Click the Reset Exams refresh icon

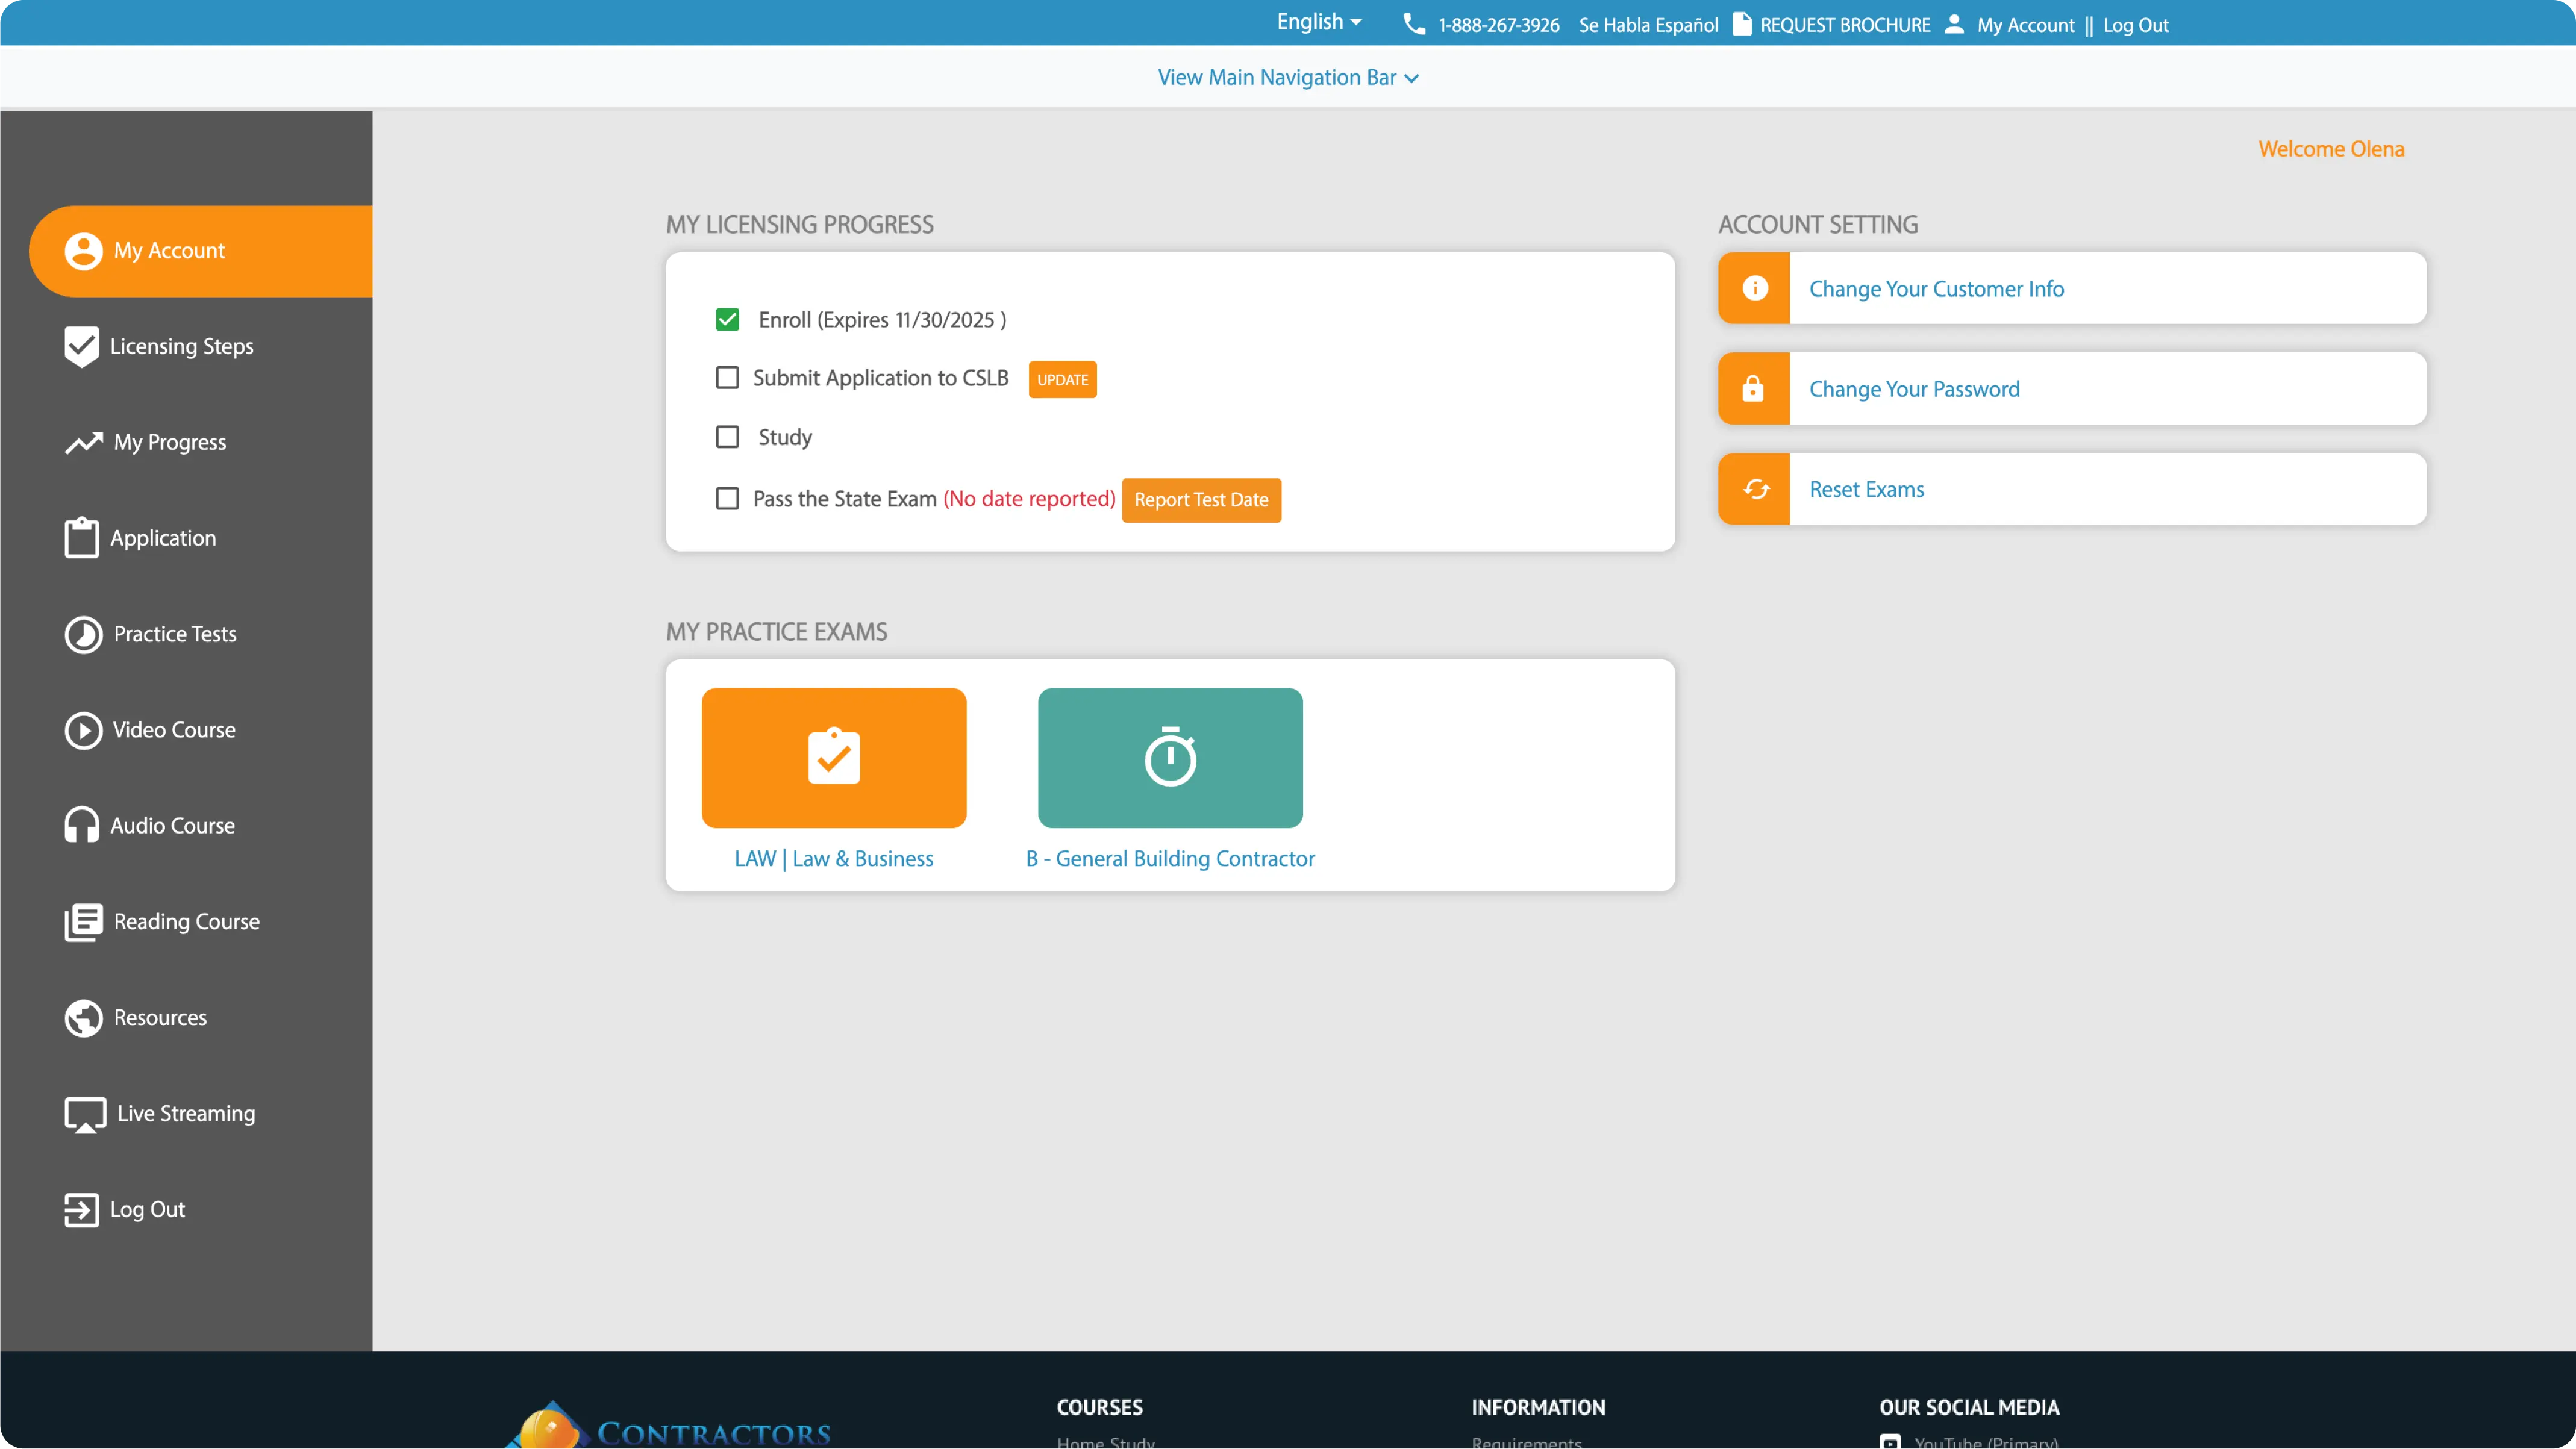(x=1753, y=489)
